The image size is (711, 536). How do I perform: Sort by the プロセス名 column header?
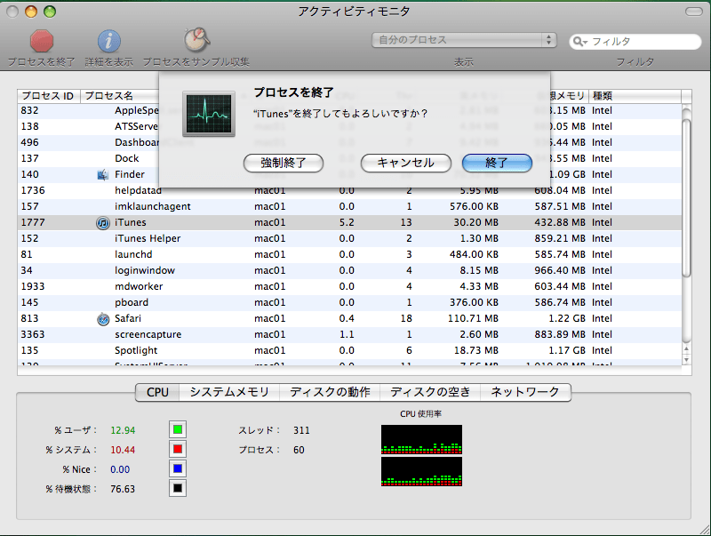120,96
